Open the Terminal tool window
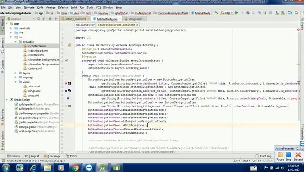Viewport: 305px width, 172px height. 13,156
